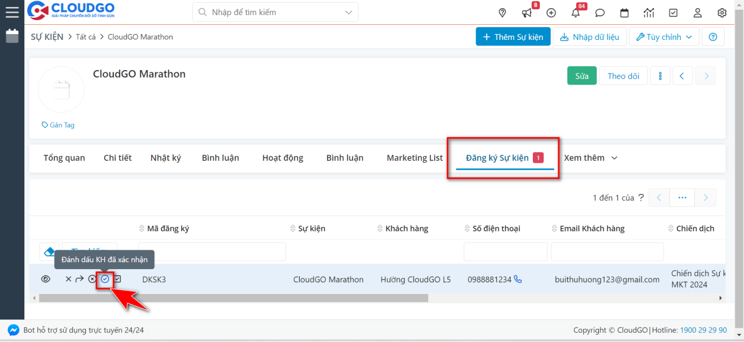Viewport: 744px width, 342px height.
Task: Mark customer confirmed on DKSK3 row
Action: click(x=105, y=279)
